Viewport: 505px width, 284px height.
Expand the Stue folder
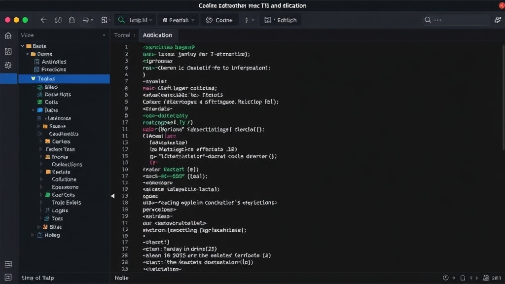[39, 227]
